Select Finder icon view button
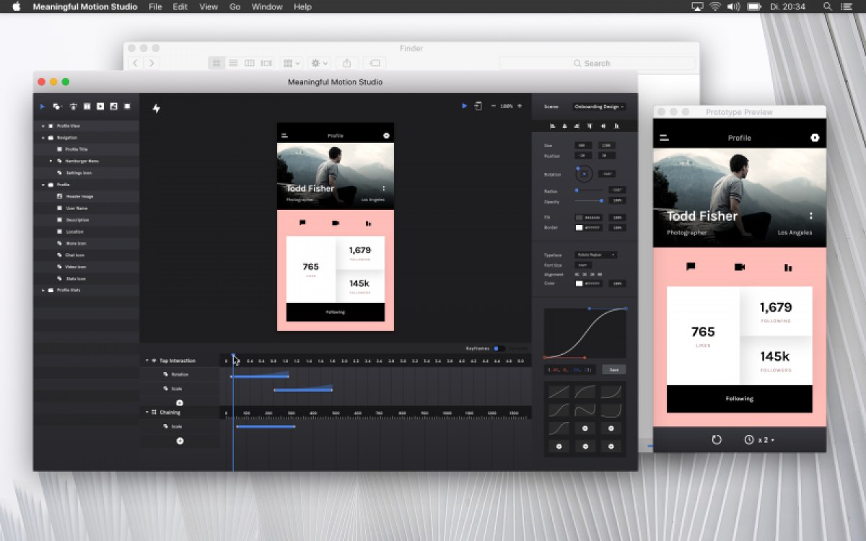This screenshot has height=541, width=866. [216, 63]
